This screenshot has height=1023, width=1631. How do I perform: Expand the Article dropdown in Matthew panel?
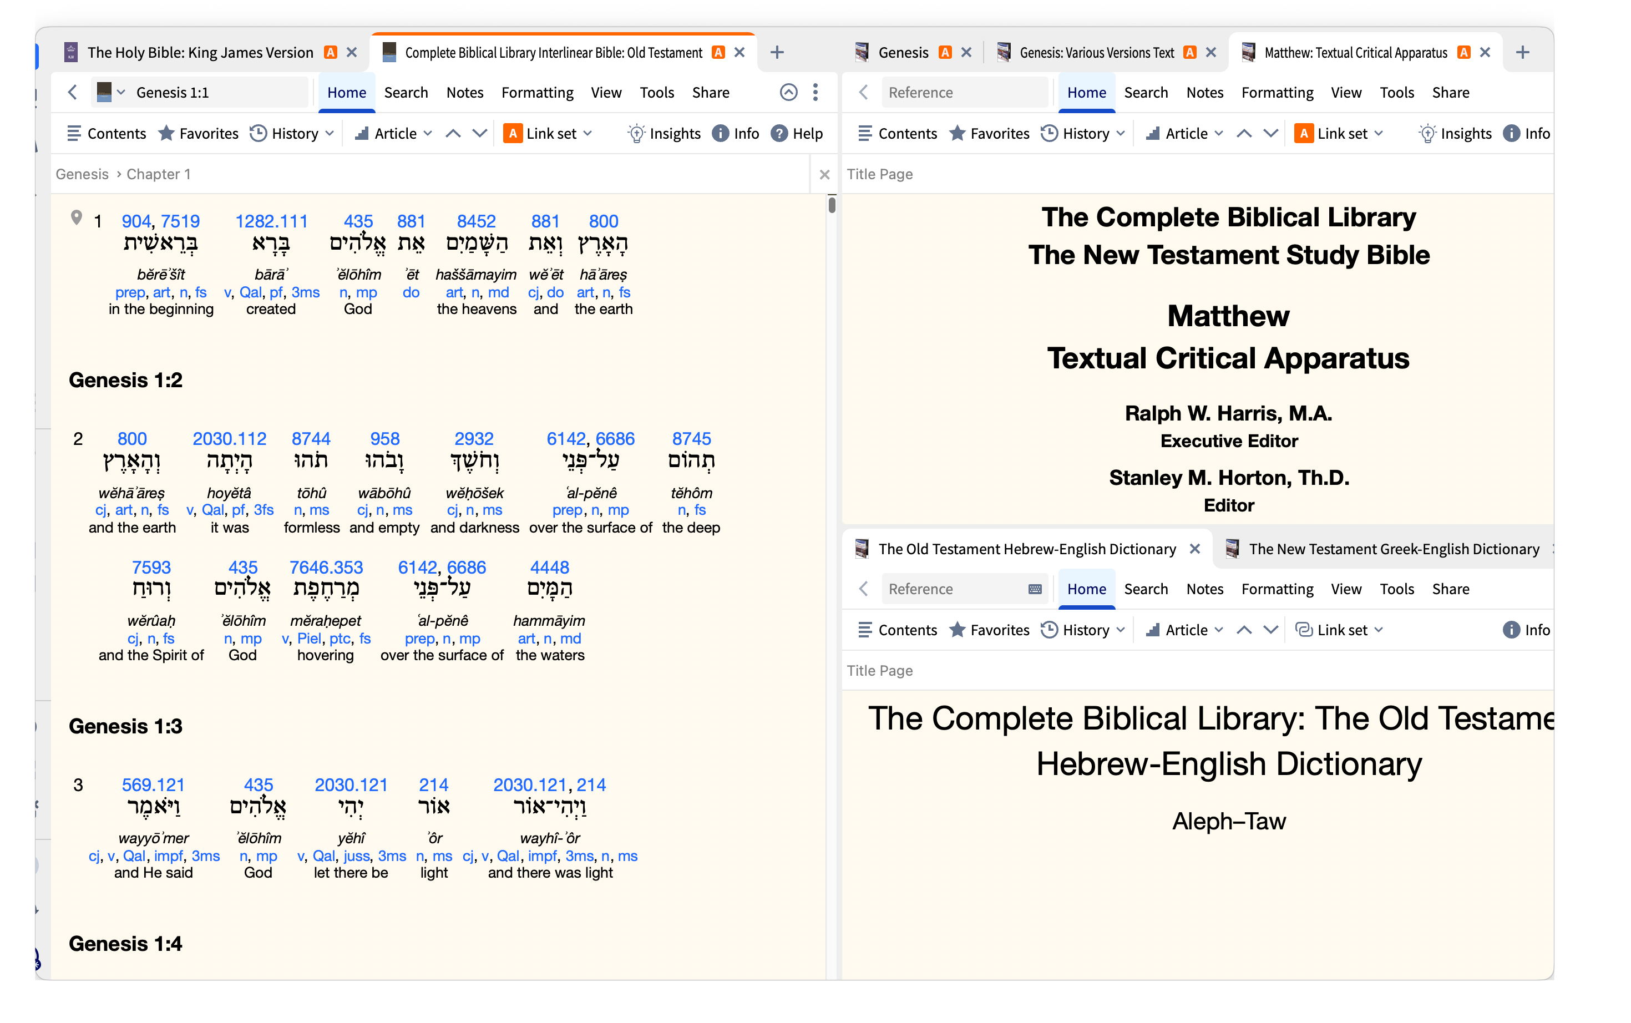tap(1218, 133)
